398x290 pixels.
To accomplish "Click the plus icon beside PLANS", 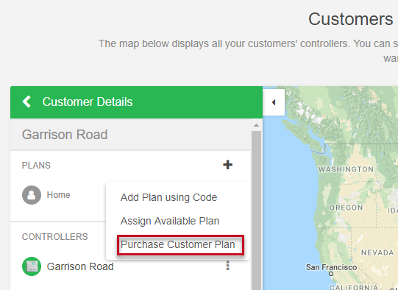I will point(227,165).
